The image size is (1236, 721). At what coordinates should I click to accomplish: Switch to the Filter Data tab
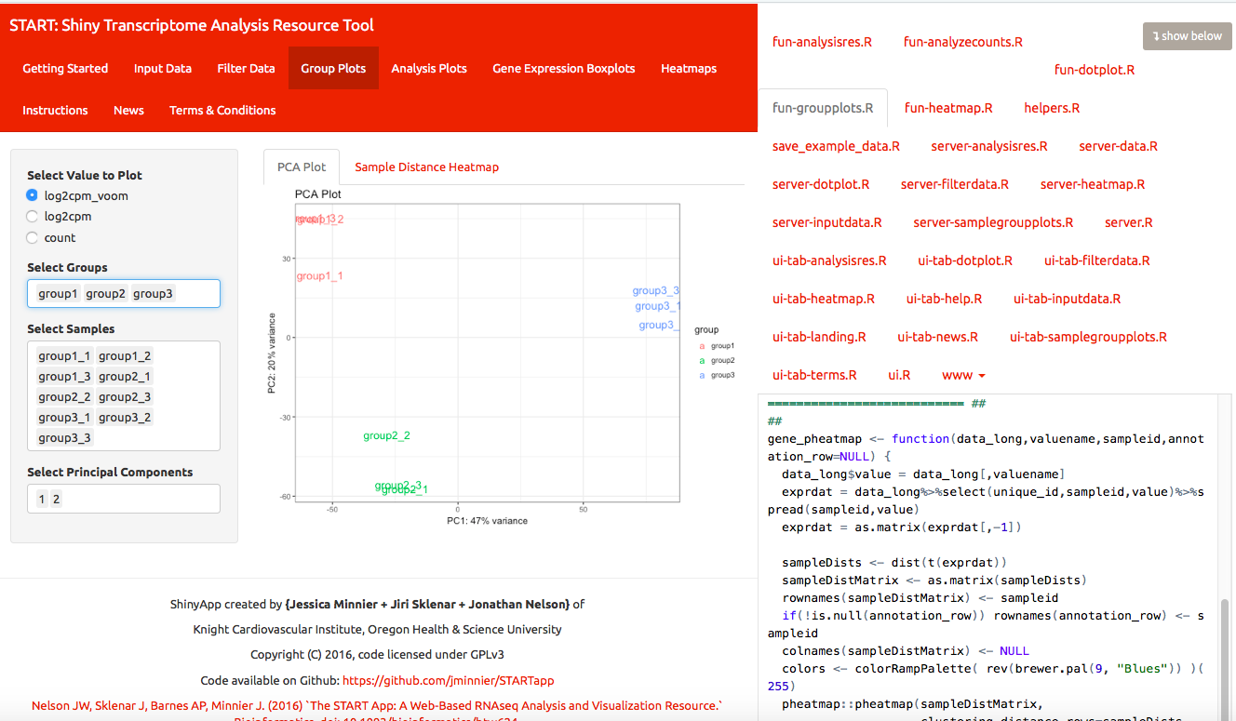[246, 68]
